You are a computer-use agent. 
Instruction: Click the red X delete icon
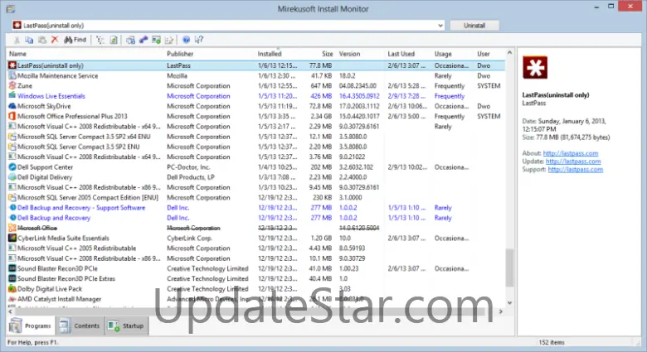55,40
